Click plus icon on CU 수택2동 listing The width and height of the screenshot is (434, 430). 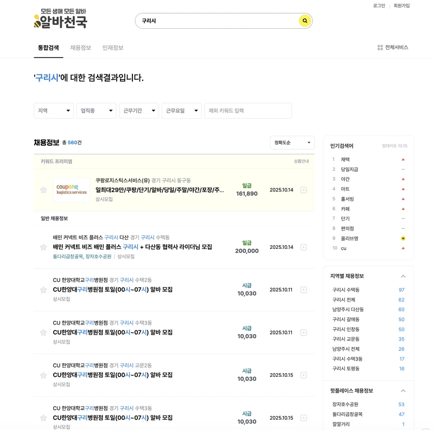pyautogui.click(x=304, y=290)
